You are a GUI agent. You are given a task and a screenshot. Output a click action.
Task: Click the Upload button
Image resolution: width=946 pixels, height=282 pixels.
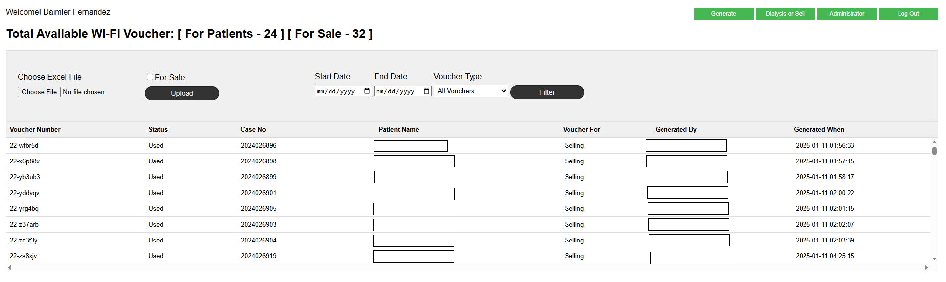[182, 93]
